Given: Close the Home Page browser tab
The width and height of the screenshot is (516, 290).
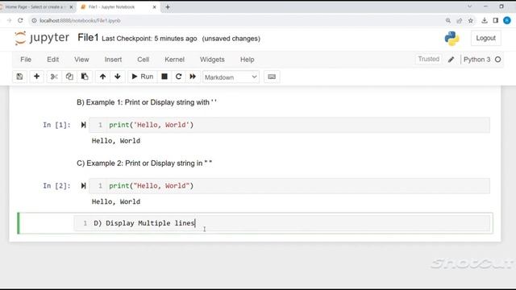Looking at the screenshot, I should (x=71, y=7).
